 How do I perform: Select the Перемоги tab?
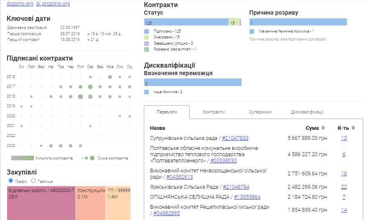pyautogui.click(x=167, y=112)
